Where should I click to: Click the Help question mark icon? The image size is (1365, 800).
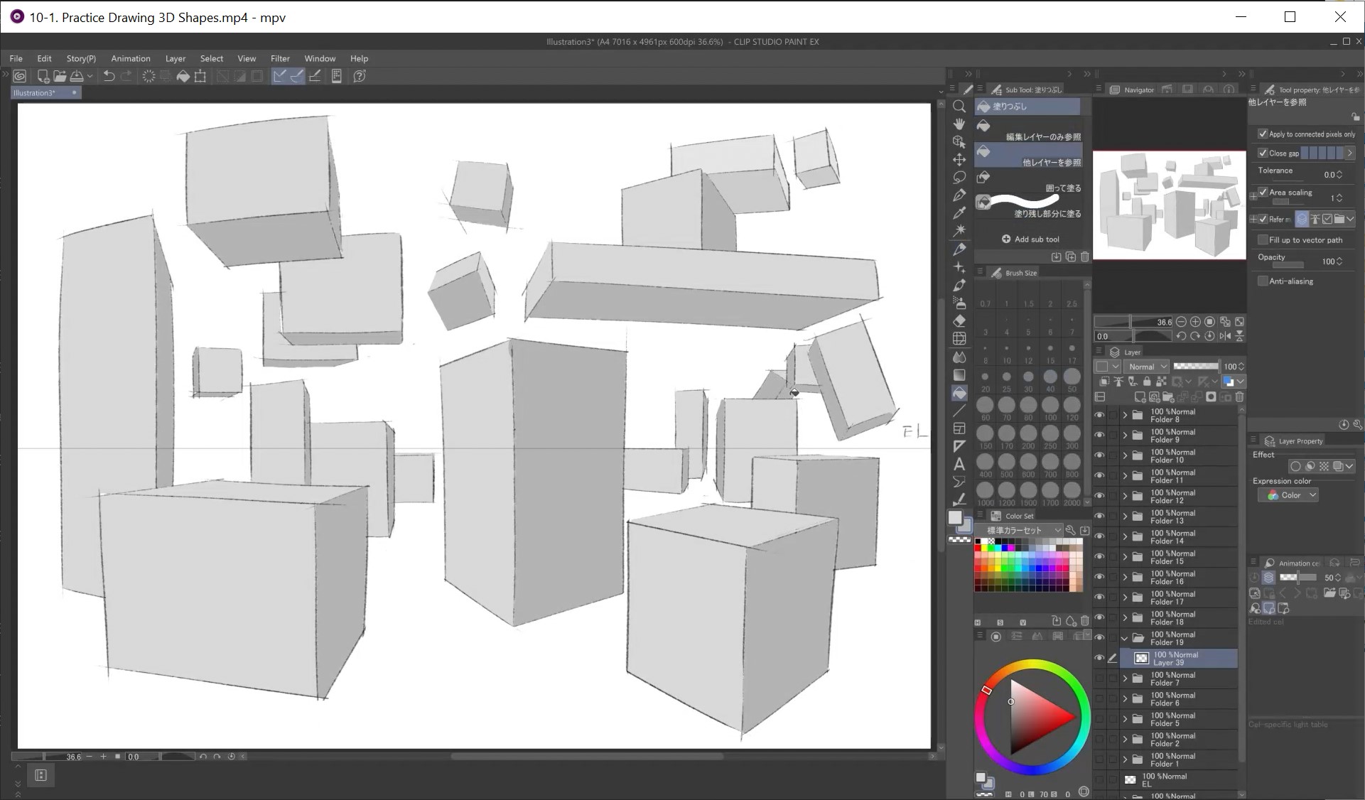pyautogui.click(x=360, y=76)
